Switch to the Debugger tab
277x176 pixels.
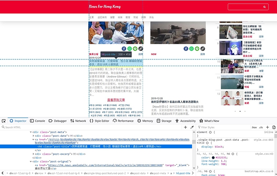point(57,121)
